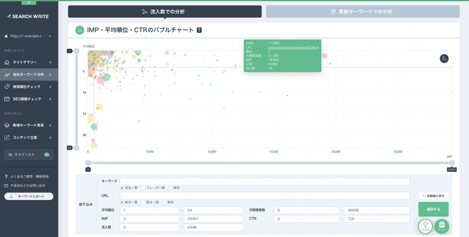
Task: Open よくあるご質問・機能説明 help item
Action: pyautogui.click(x=26, y=177)
